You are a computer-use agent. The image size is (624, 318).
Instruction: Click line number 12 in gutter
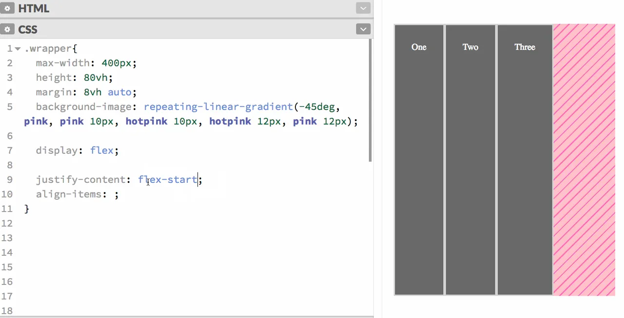[x=7, y=224]
